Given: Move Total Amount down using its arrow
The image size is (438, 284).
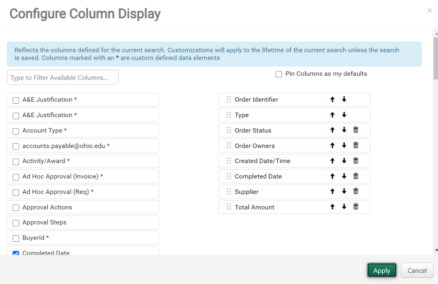Looking at the screenshot, I should coord(344,207).
